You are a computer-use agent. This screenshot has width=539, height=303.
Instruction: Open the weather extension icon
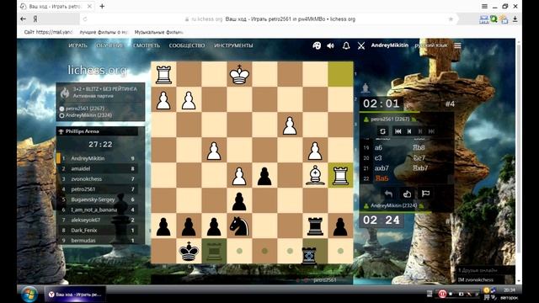coord(504,19)
